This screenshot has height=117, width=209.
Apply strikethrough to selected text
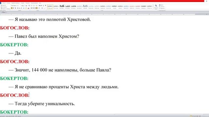[x=18, y=8]
